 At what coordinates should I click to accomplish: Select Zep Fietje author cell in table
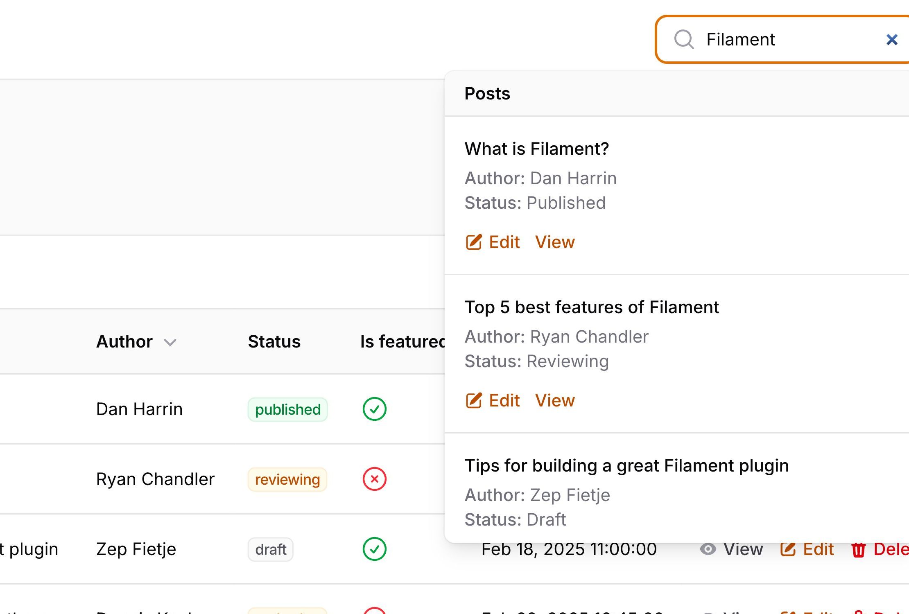pyautogui.click(x=136, y=549)
